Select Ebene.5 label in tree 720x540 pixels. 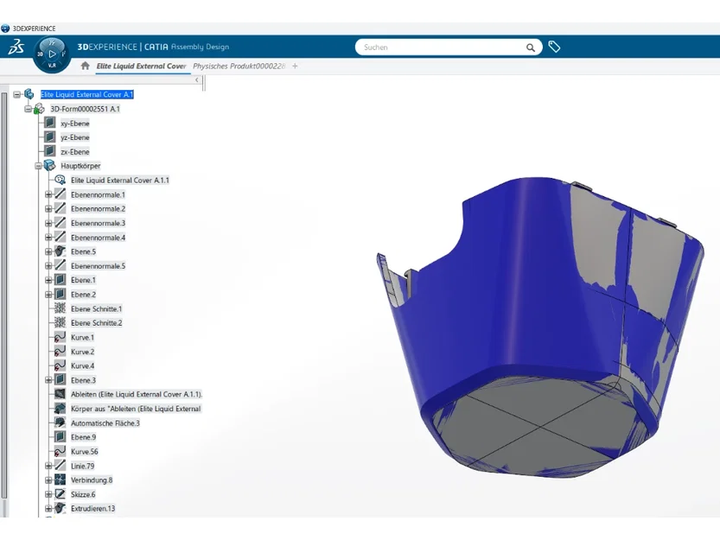coord(83,251)
